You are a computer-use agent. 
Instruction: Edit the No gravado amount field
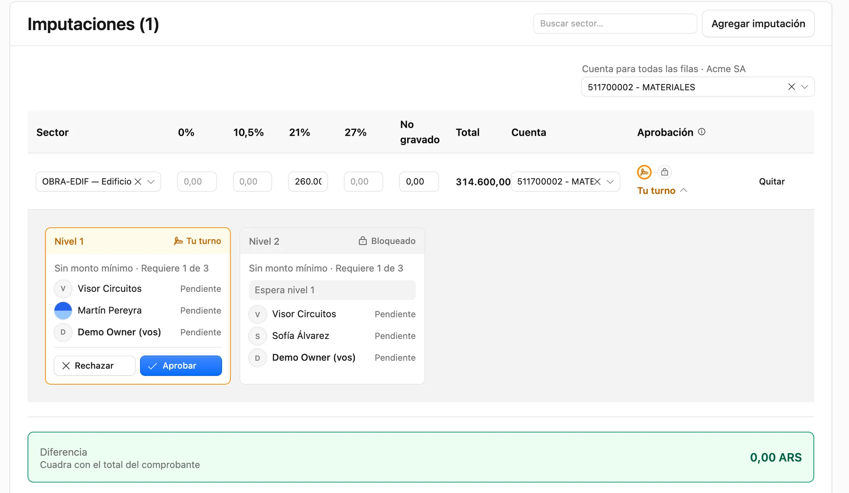point(419,182)
